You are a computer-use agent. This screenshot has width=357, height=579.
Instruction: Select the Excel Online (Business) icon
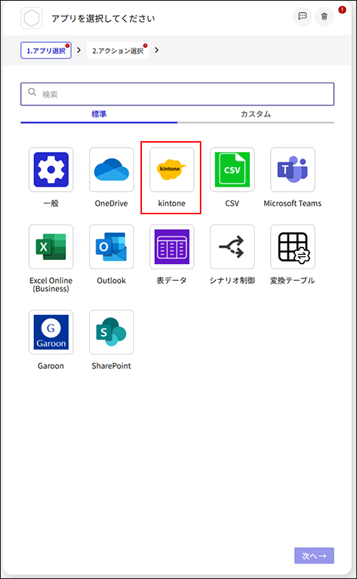coord(51,247)
